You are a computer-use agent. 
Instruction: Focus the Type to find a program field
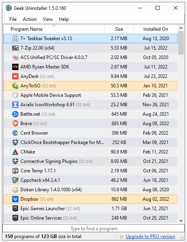pyautogui.click(x=93, y=229)
